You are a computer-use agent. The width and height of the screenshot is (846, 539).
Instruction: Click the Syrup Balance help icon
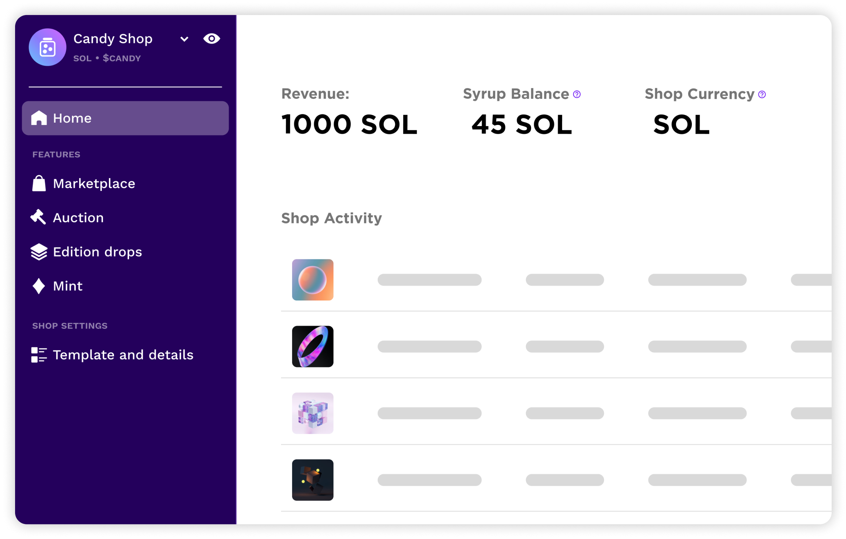(577, 94)
